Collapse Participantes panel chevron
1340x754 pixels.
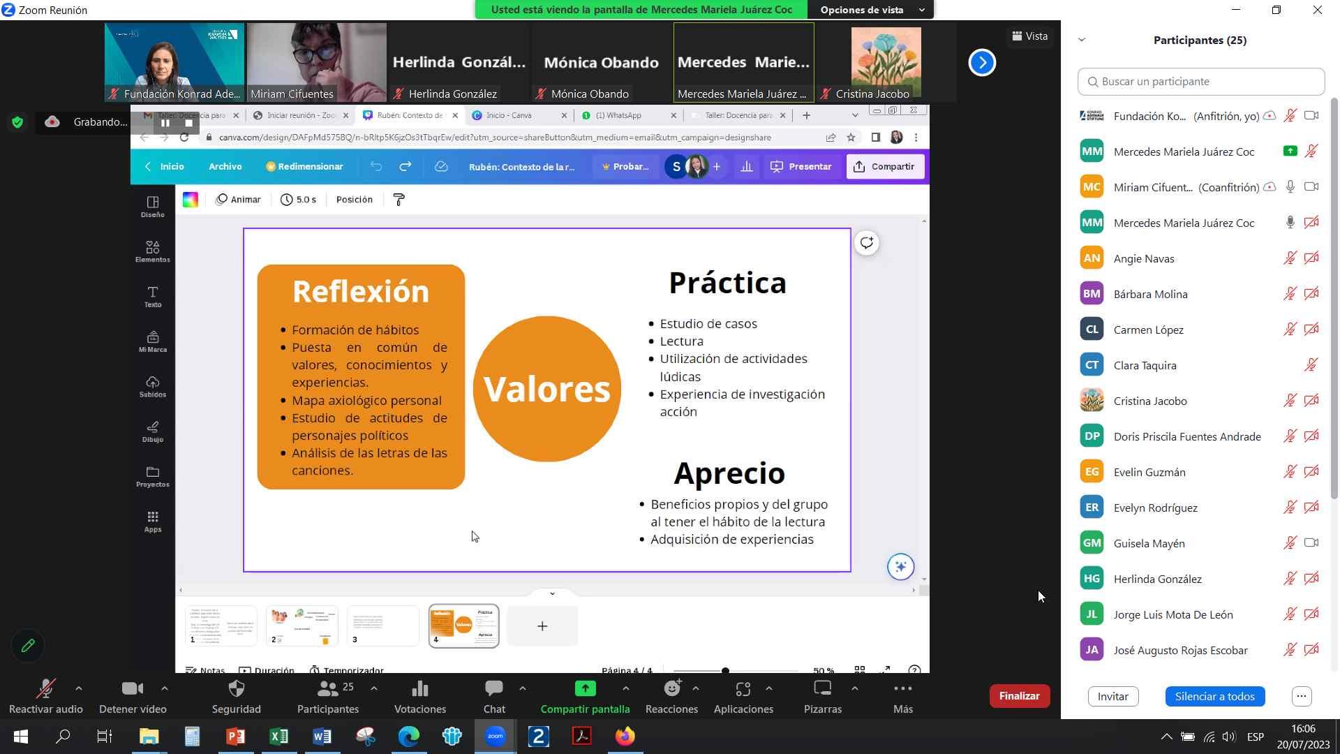coord(1082,40)
